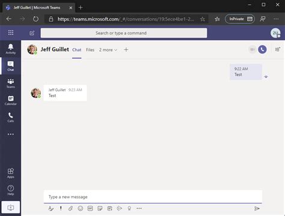Expand the 2 more tabs dropdown
This screenshot has height=216, width=285.
[108, 50]
